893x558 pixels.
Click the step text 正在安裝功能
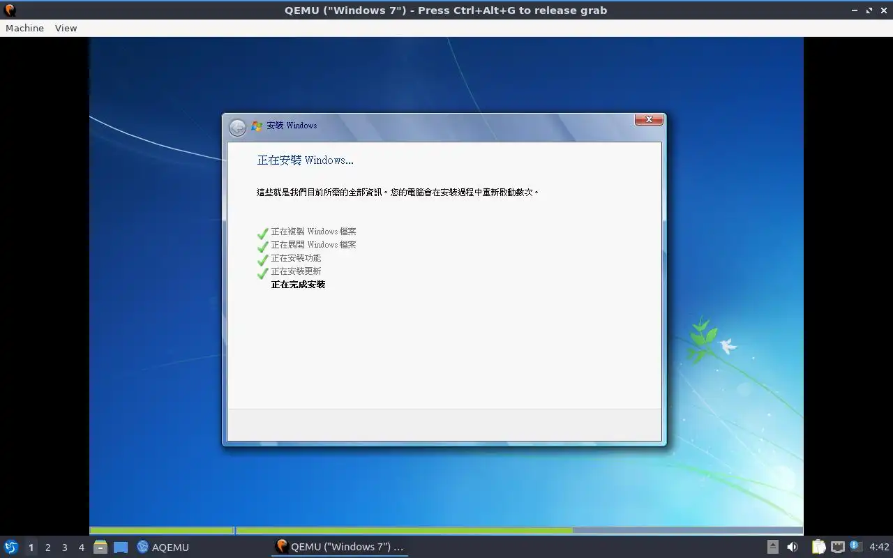(x=296, y=258)
